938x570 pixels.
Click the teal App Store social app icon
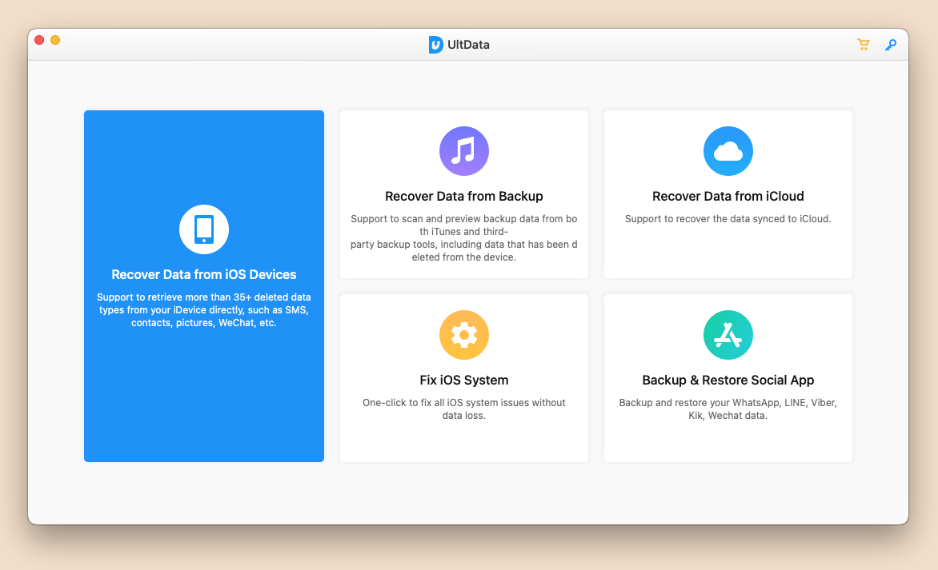(728, 335)
